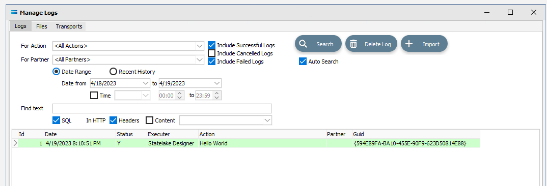
Task: Open the Transports tab
Action: point(69,26)
